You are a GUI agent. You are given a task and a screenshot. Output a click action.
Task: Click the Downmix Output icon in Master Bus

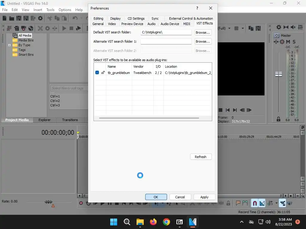(286, 27)
